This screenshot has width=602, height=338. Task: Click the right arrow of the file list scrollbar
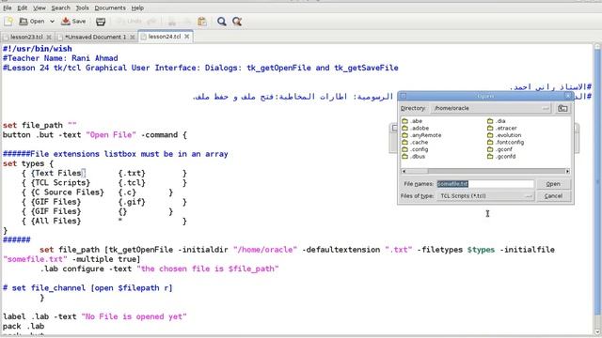point(567,171)
